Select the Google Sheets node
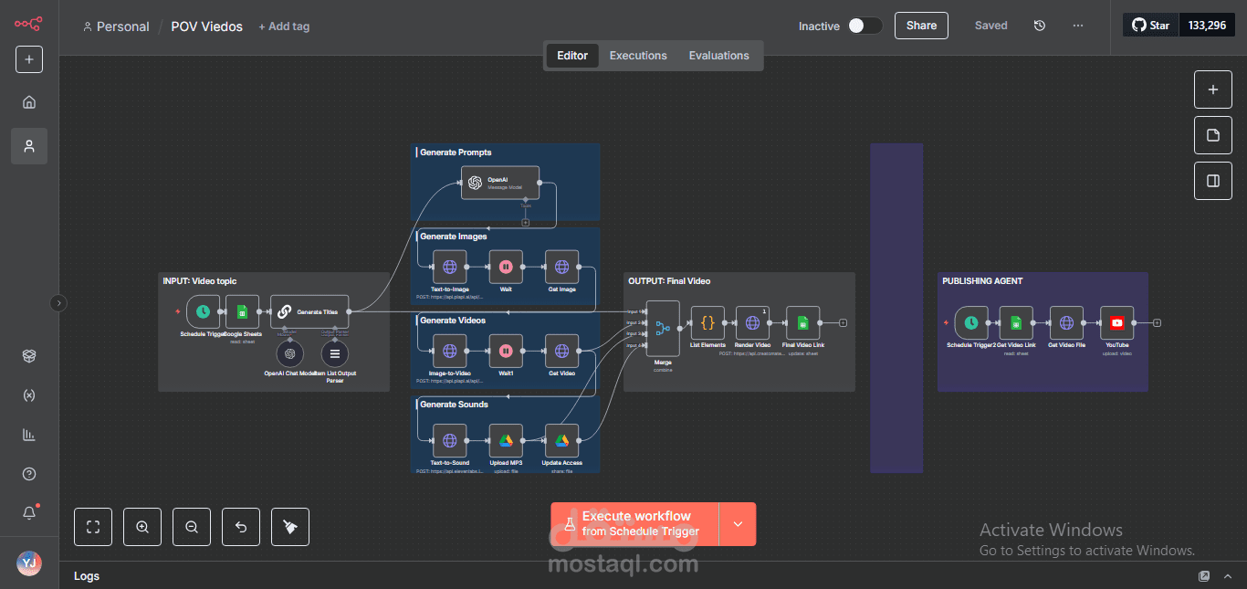The width and height of the screenshot is (1247, 589). [242, 311]
